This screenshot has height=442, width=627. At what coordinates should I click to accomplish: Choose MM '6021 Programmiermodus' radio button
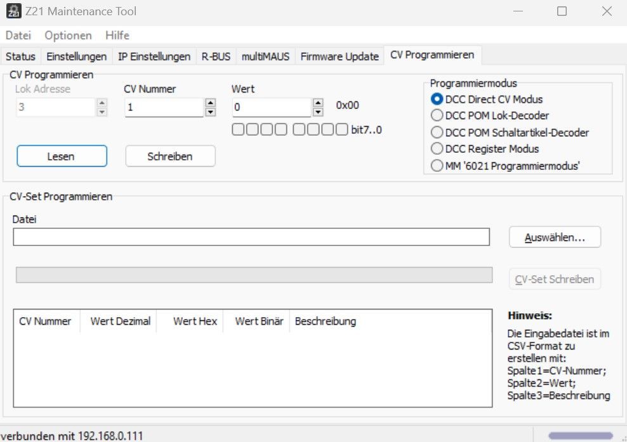[437, 166]
